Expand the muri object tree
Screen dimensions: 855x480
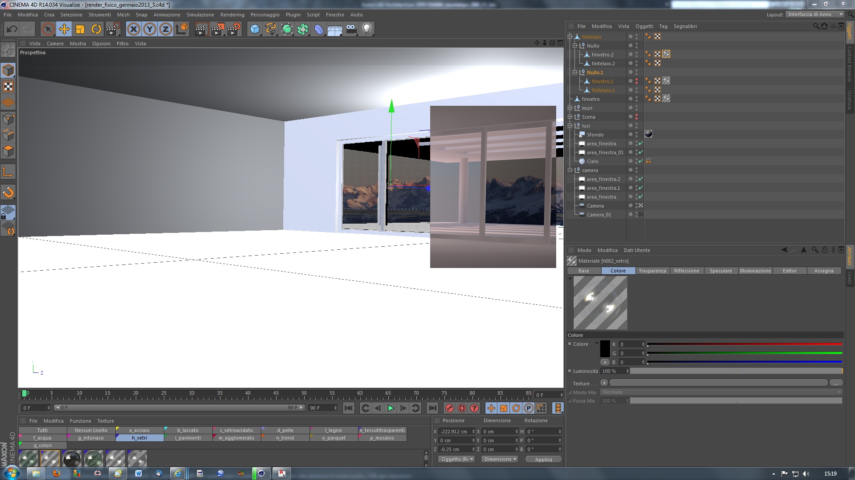(x=570, y=108)
